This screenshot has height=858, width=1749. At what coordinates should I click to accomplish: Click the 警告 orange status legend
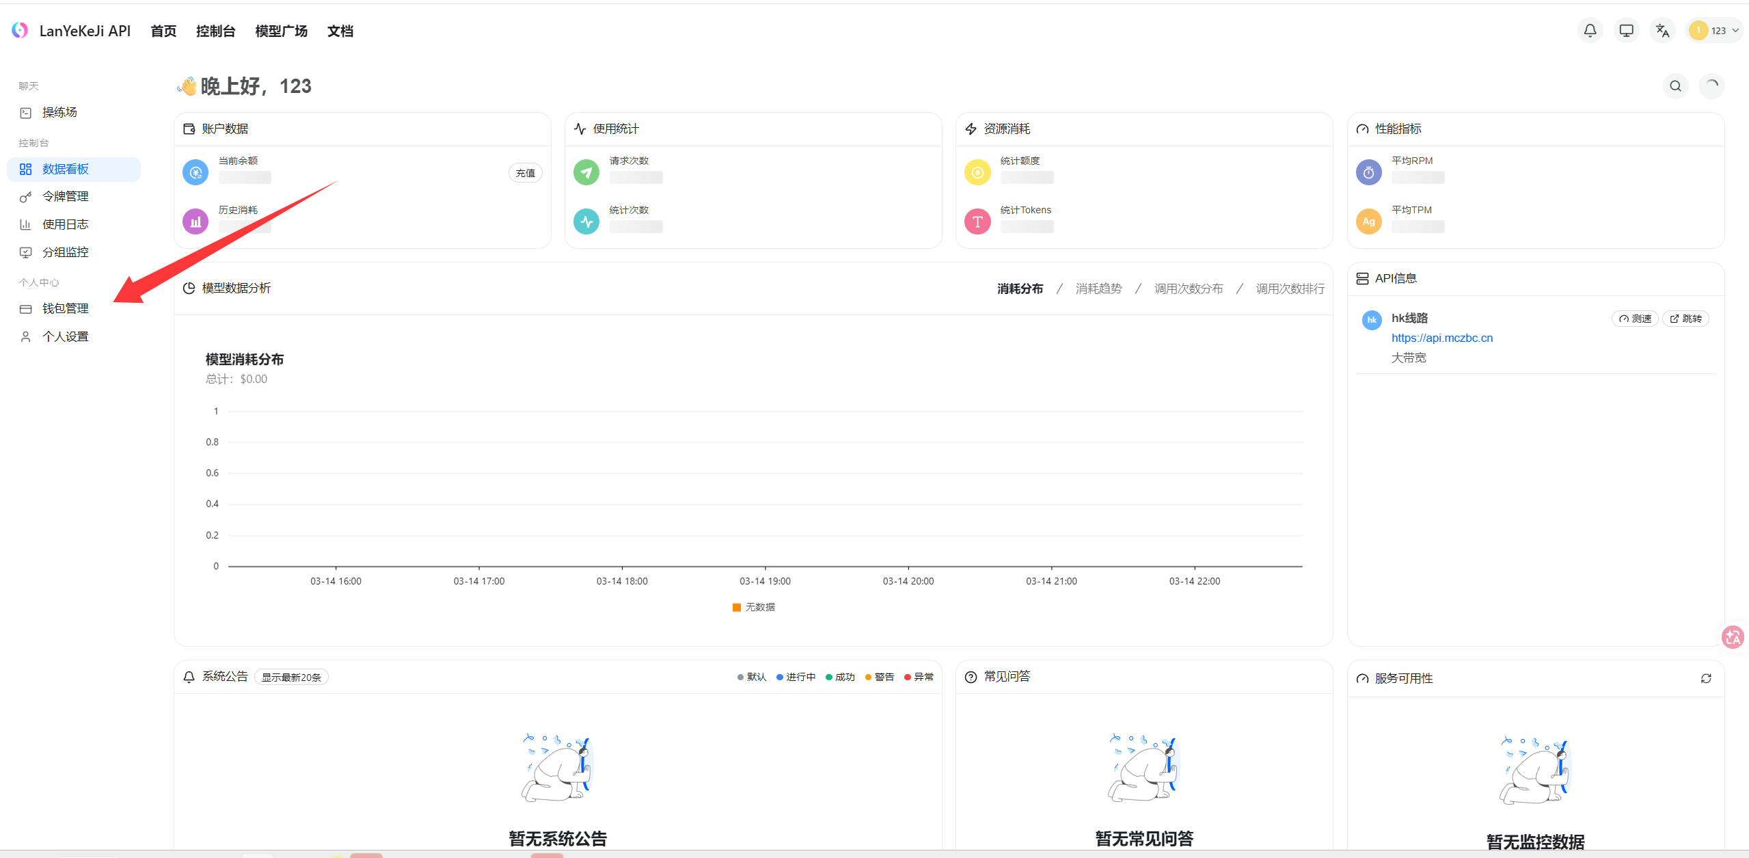pos(880,678)
